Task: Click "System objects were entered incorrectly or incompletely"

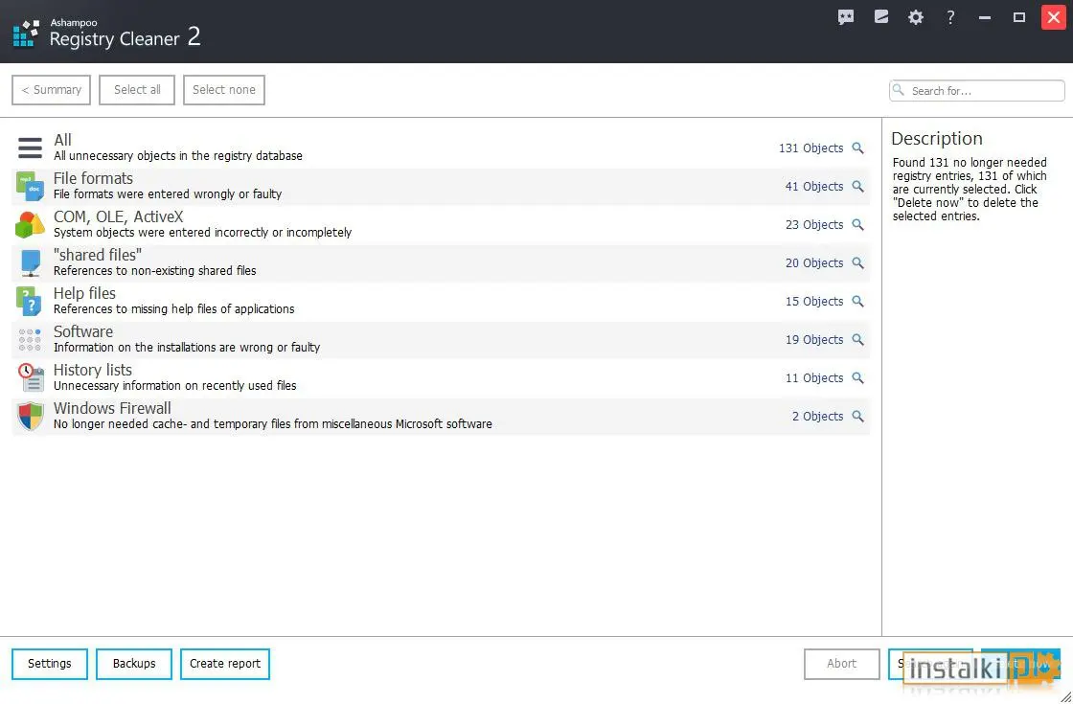Action: point(202,233)
